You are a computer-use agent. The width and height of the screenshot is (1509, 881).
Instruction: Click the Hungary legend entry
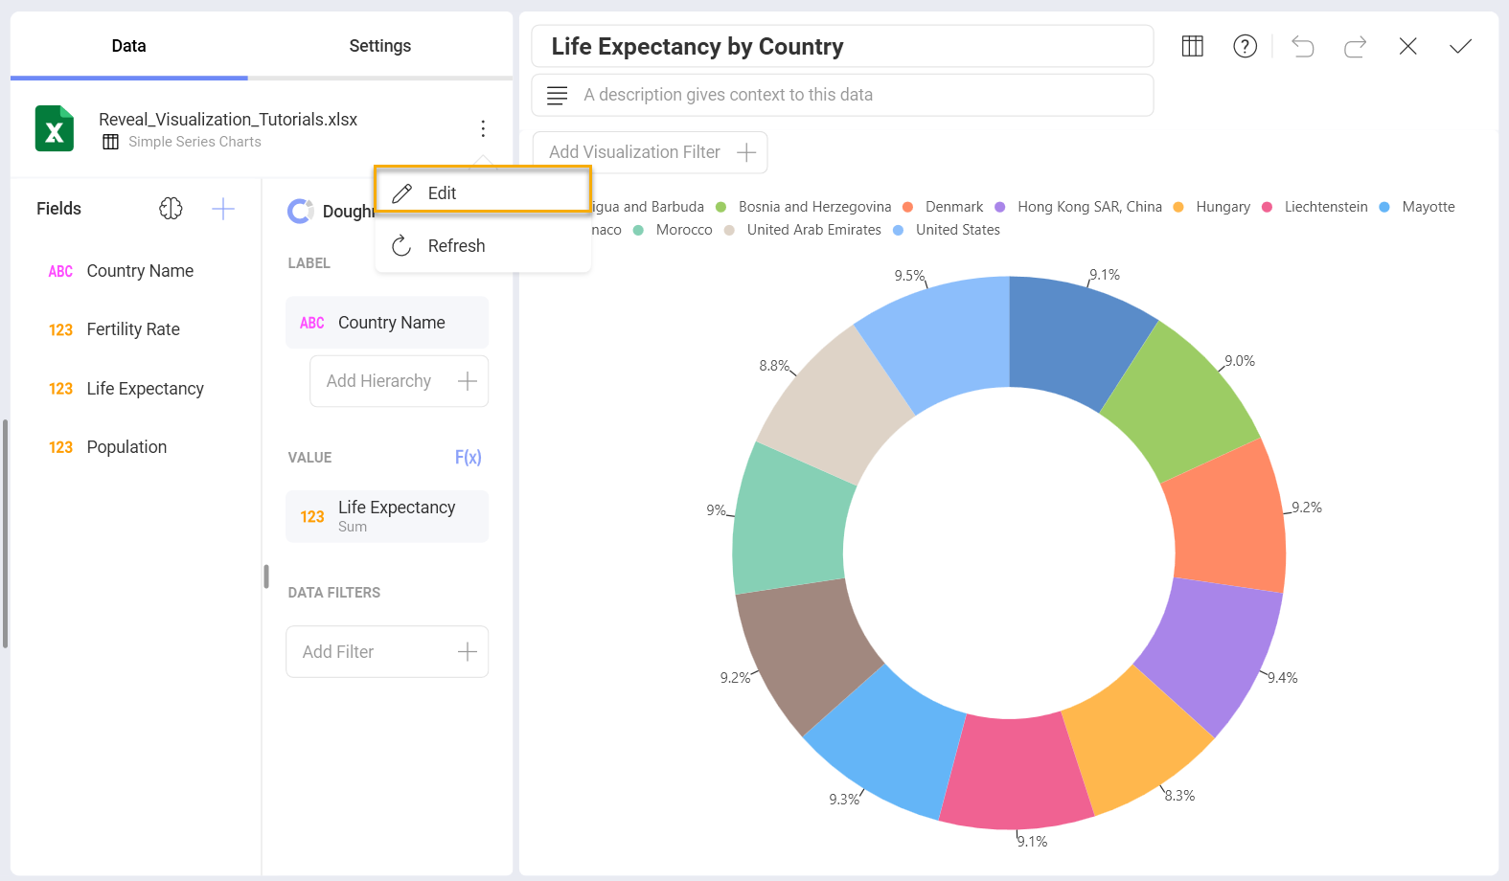click(x=1212, y=207)
